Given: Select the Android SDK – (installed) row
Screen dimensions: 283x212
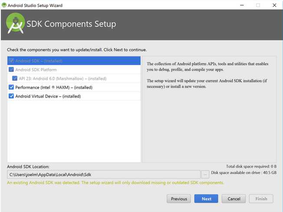Looking at the screenshot, I should coord(74,61).
